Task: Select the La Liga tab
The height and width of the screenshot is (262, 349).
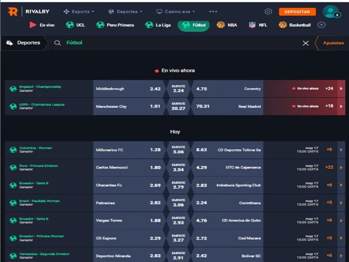Action: coord(158,25)
